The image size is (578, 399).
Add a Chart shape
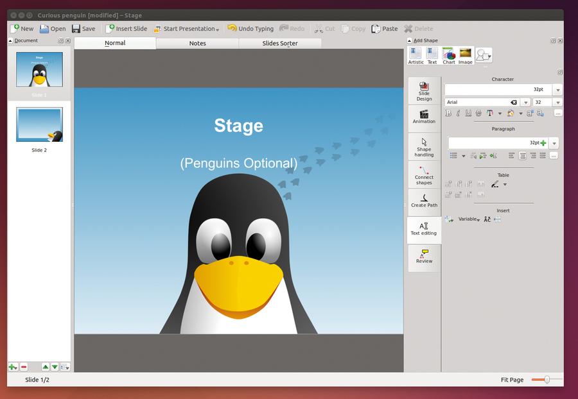tap(449, 56)
